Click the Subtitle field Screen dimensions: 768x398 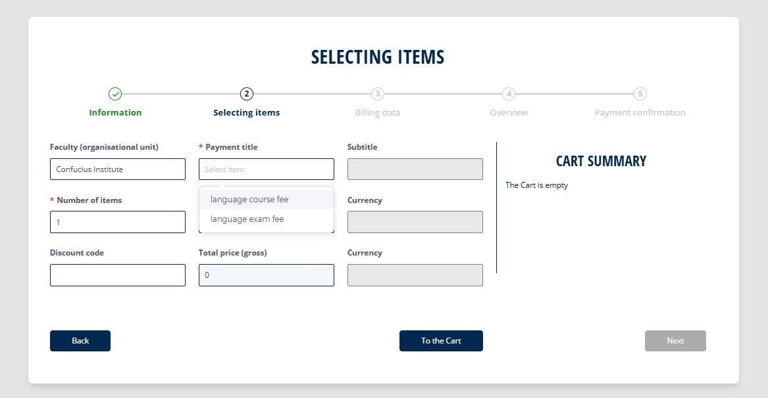(x=415, y=169)
